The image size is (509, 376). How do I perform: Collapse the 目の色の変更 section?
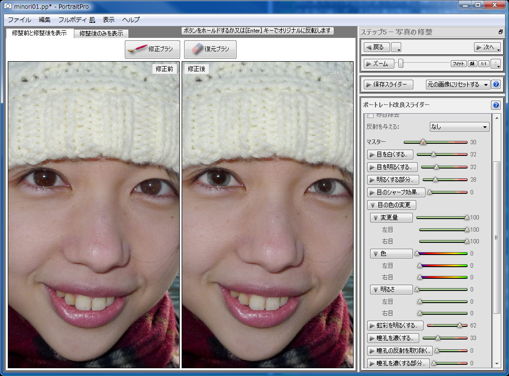pos(391,205)
